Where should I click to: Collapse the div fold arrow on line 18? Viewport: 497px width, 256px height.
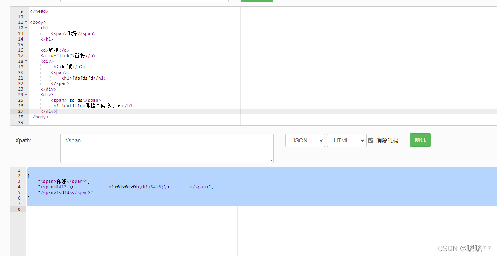point(26,61)
